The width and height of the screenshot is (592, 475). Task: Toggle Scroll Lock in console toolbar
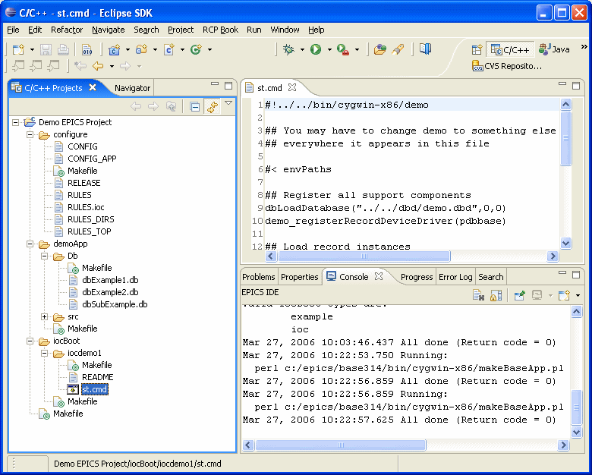(x=496, y=295)
